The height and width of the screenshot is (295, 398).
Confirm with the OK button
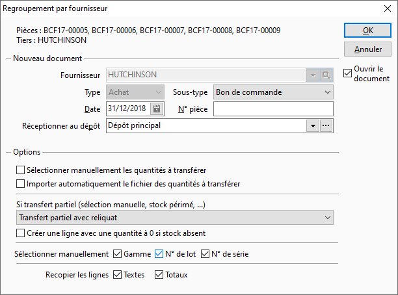pos(367,31)
